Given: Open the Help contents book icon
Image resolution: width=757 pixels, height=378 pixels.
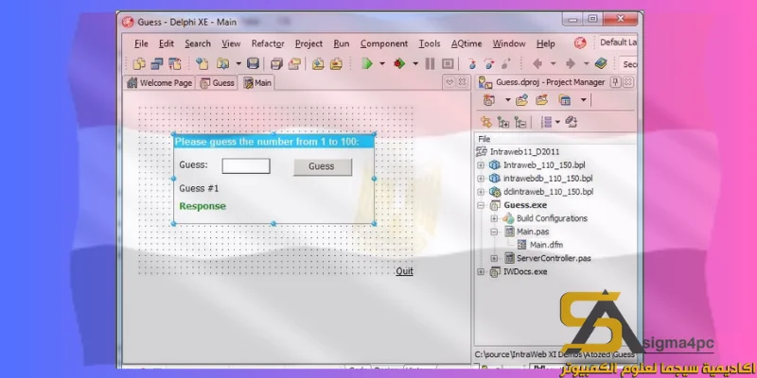Looking at the screenshot, I should [601, 63].
